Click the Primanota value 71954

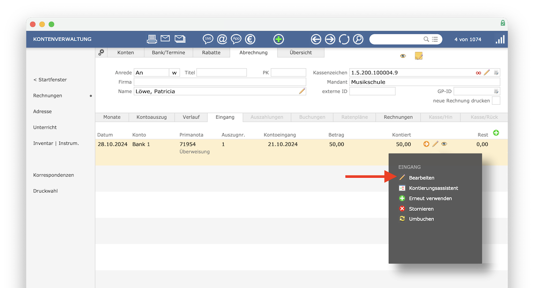pos(188,144)
